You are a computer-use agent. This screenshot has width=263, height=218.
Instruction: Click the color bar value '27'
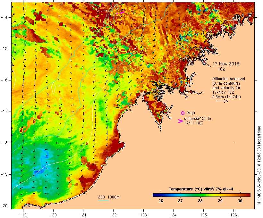[180, 201]
